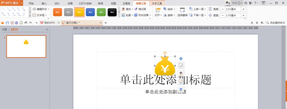The height and width of the screenshot is (109, 287).
Task: Apply the blue Abc shape style
Action: point(90,12)
